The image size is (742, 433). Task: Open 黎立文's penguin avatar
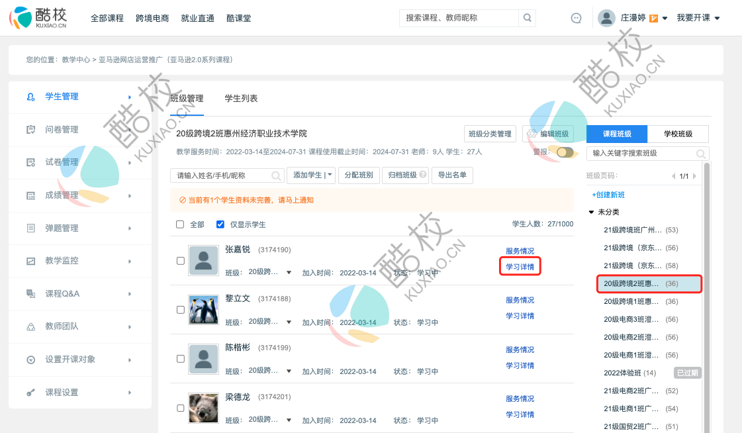pyautogui.click(x=203, y=309)
